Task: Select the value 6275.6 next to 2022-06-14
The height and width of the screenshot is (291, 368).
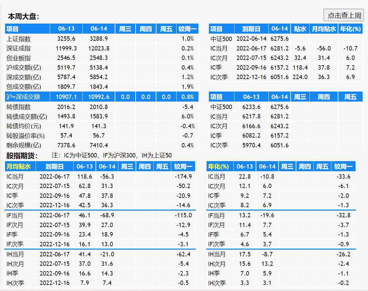Action: (280, 38)
